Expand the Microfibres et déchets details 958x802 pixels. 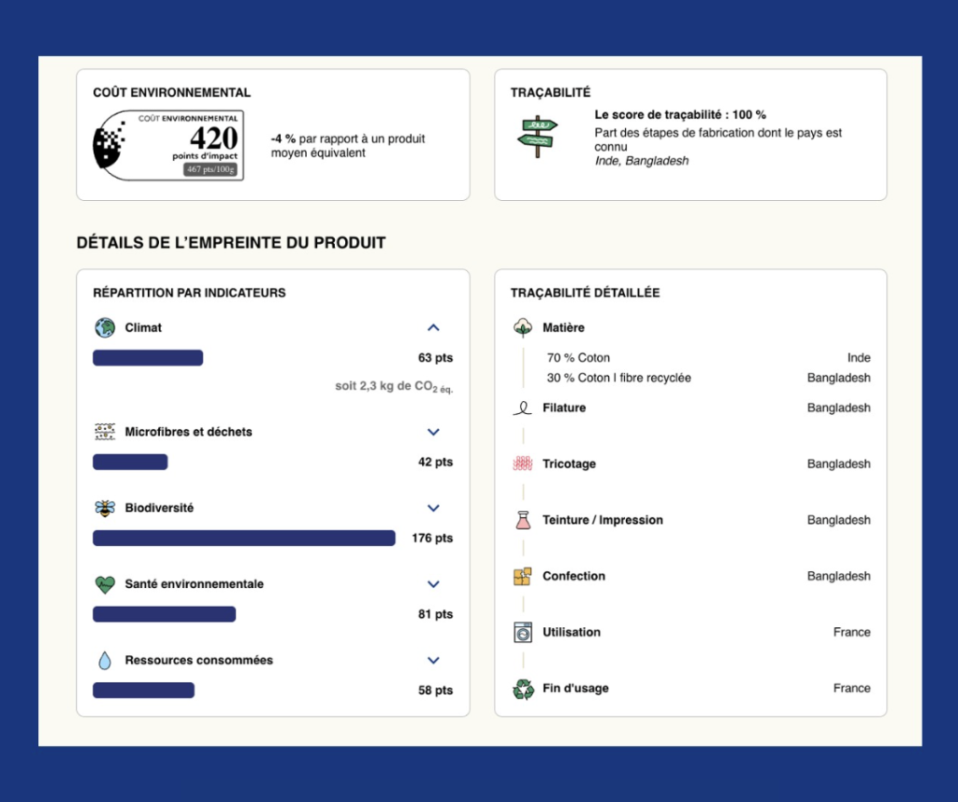pos(433,432)
